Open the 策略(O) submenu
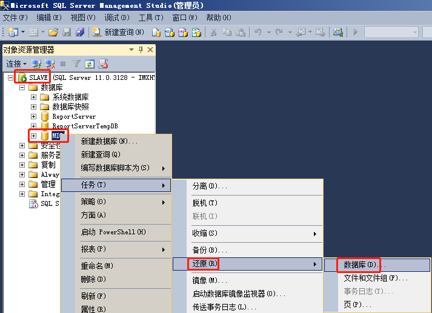This screenshot has height=313, width=432. [x=116, y=202]
